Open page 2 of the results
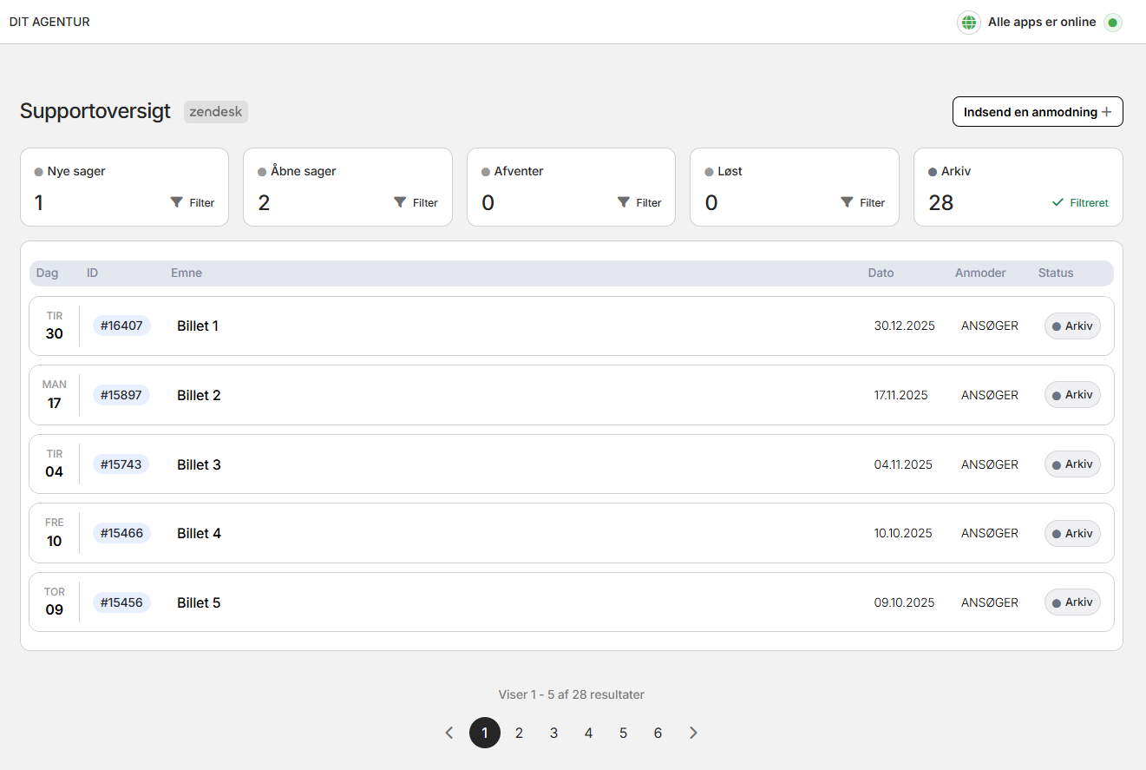 click(x=519, y=733)
